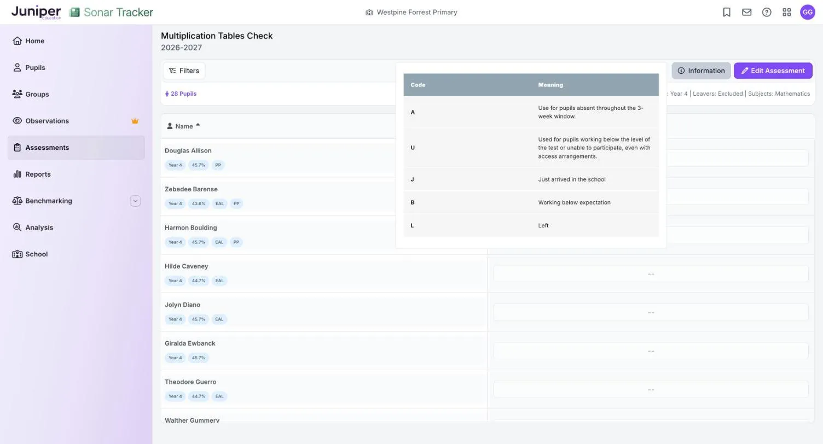Click the 'Just arrived in the school' meaning

click(572, 179)
